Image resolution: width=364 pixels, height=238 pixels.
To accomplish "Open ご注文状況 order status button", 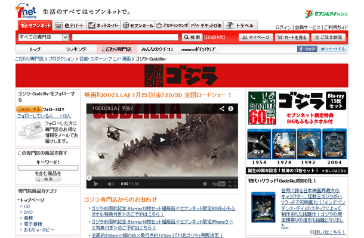I will tap(328, 37).
